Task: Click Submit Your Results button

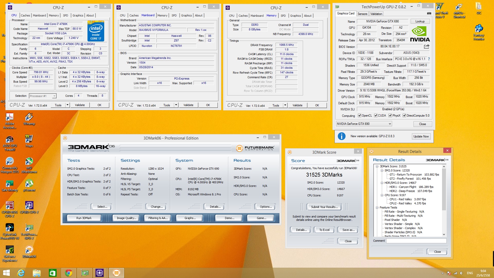Action: click(x=324, y=207)
